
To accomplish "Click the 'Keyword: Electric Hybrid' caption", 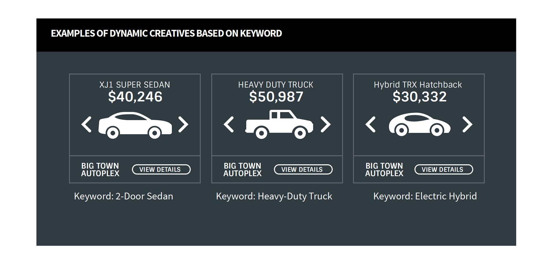I will point(425,196).
